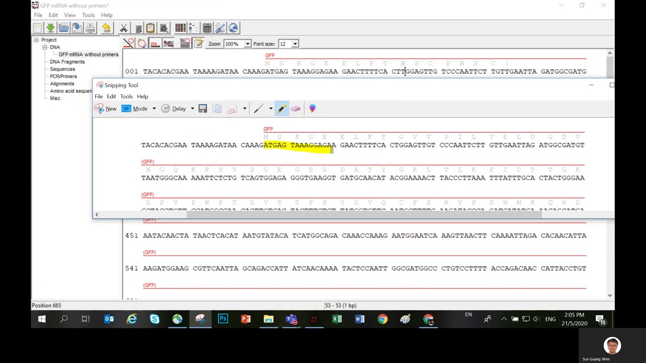The height and width of the screenshot is (363, 646).
Task: Open Chrome from the taskbar
Action: tap(383, 319)
